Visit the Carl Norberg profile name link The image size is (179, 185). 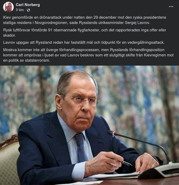(x=28, y=5)
